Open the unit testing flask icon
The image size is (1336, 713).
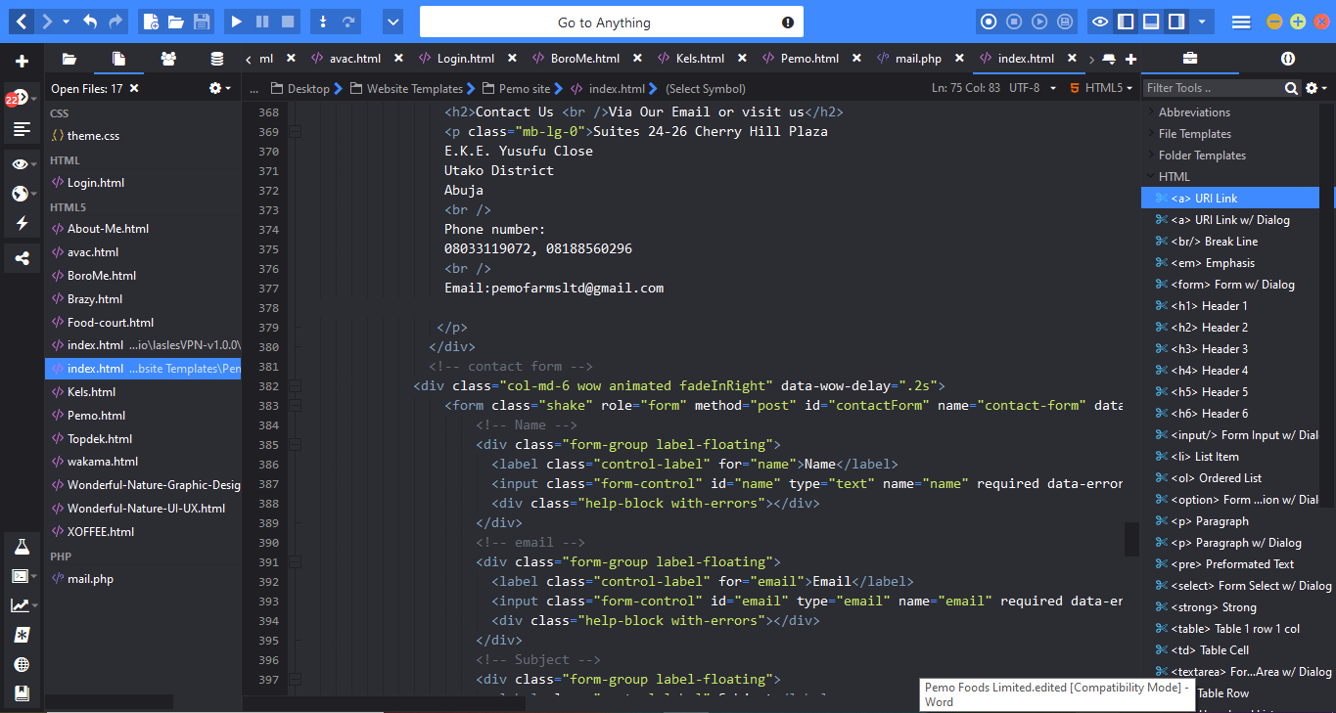[22, 547]
